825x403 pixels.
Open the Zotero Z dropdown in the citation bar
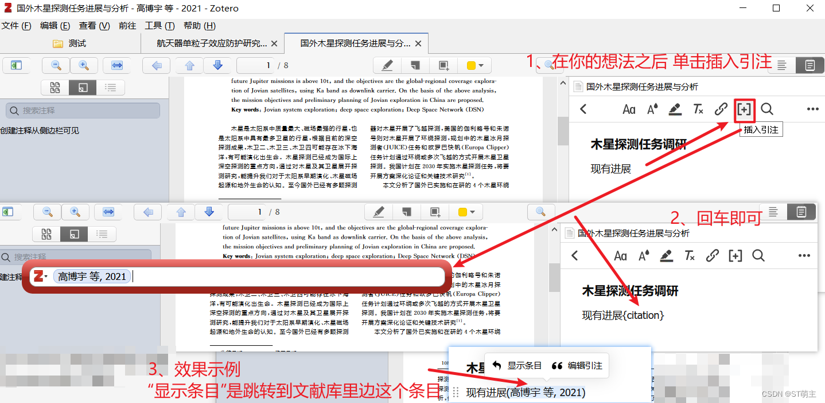pyautogui.click(x=41, y=276)
